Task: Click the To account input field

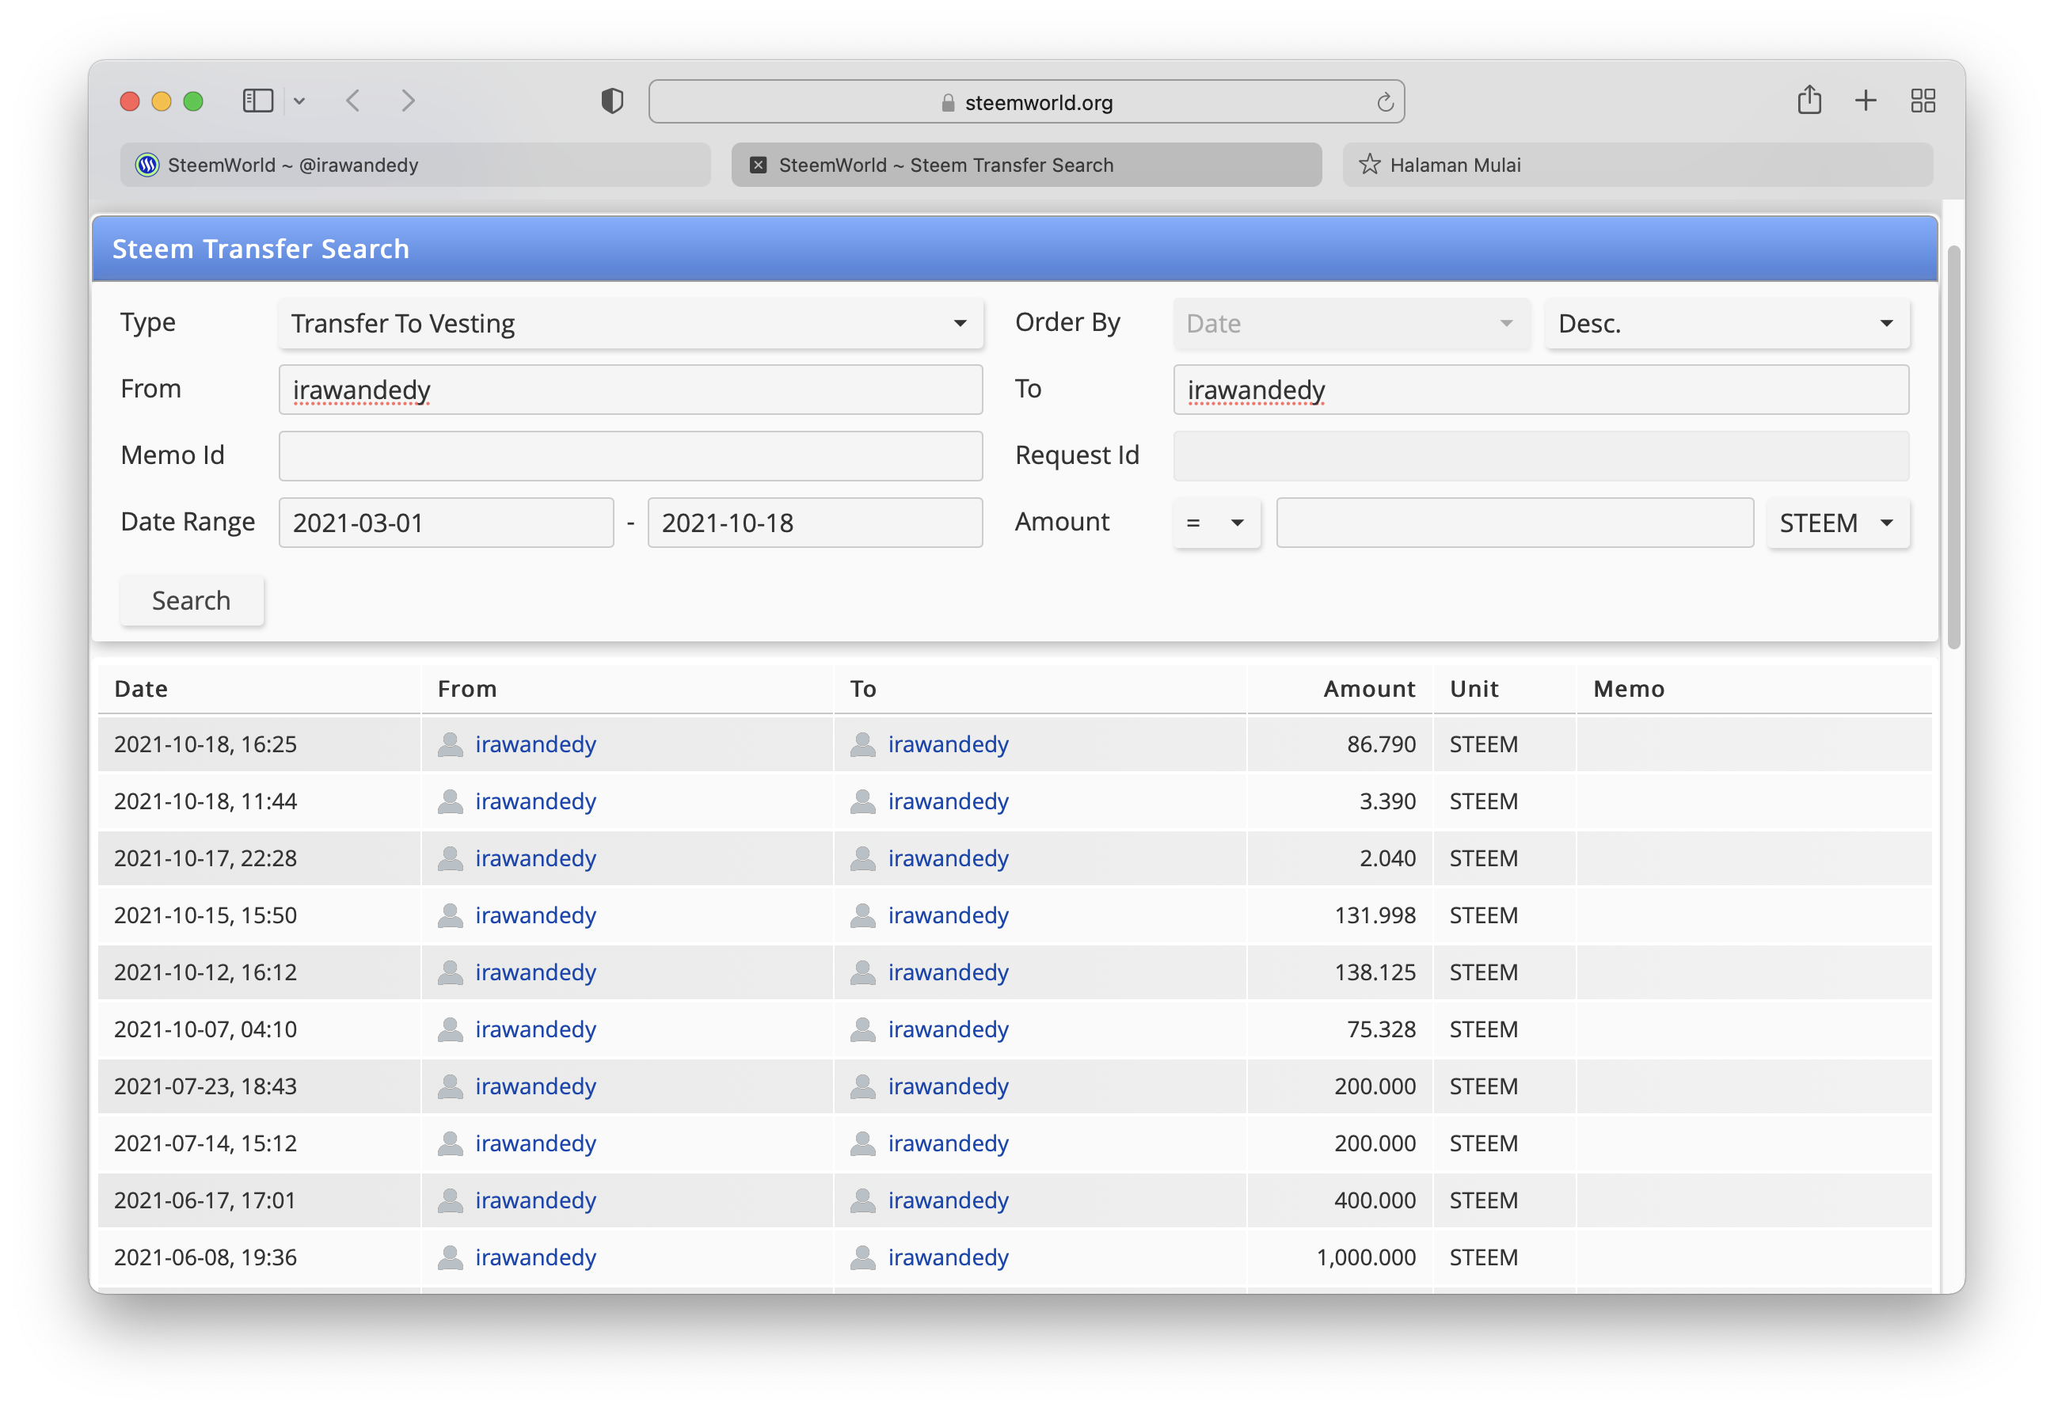Action: [1540, 390]
